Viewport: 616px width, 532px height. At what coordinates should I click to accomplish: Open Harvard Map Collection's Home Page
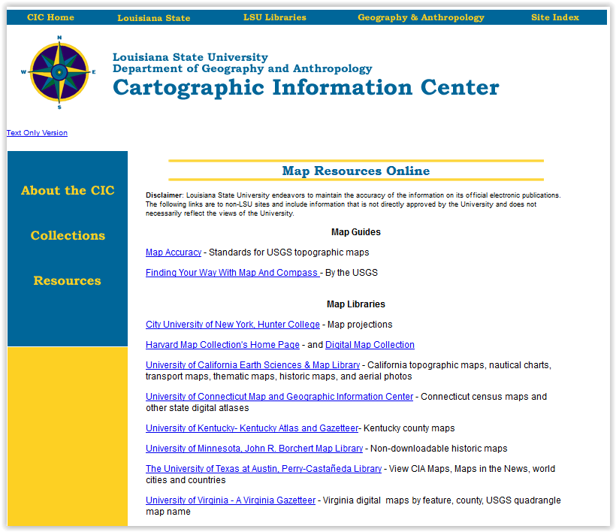(222, 345)
